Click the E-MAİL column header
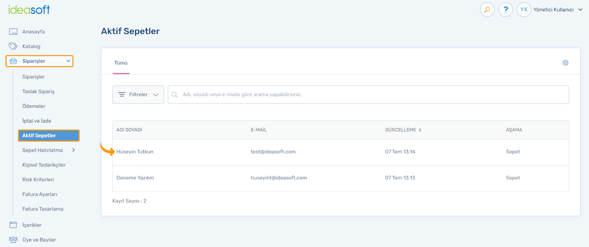The width and height of the screenshot is (589, 247). click(259, 130)
